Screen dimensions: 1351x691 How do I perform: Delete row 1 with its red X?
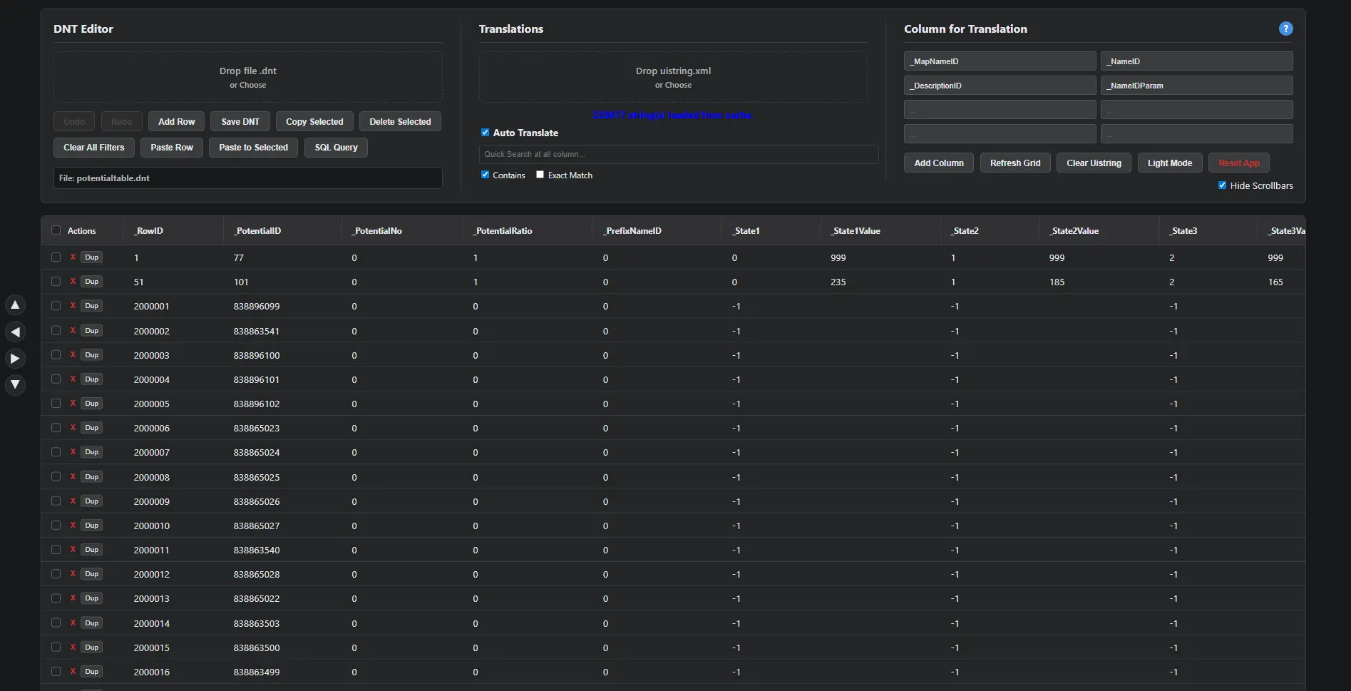[x=73, y=257]
